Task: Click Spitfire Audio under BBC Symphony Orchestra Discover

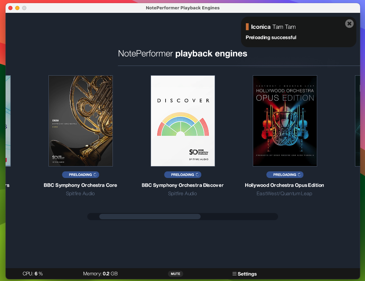Action: click(182, 194)
